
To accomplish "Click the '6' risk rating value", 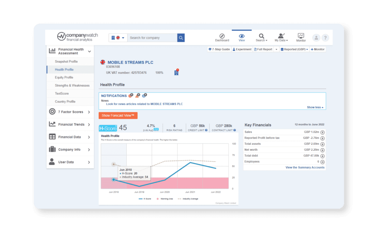I will [x=174, y=126].
